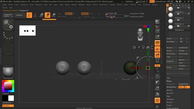Click the Zoom3D icon

[x=157, y=88]
